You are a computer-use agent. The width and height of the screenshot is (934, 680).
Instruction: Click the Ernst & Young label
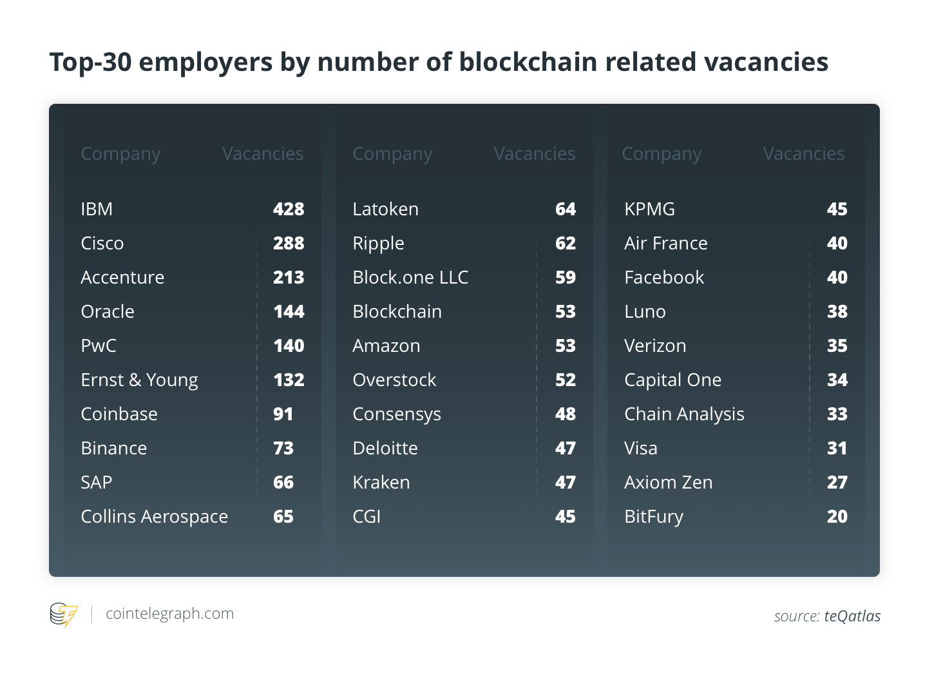click(x=140, y=380)
